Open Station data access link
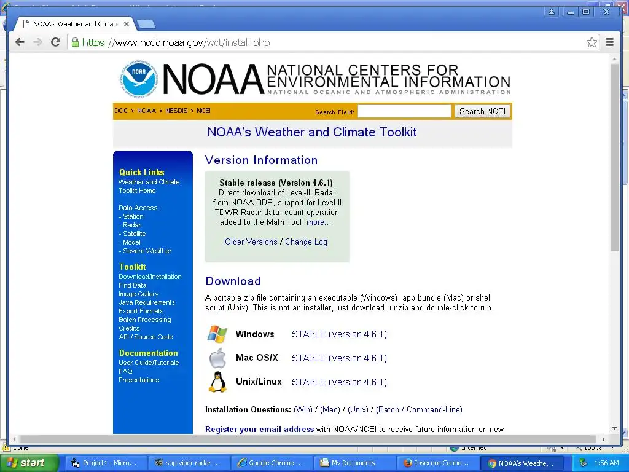 click(133, 216)
